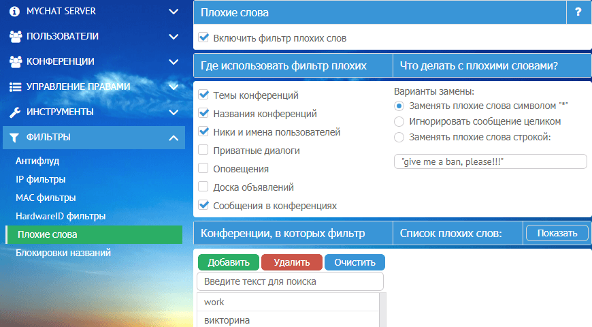The image size is (592, 327).
Task: Click the Конференции group icon
Action: coord(15,62)
